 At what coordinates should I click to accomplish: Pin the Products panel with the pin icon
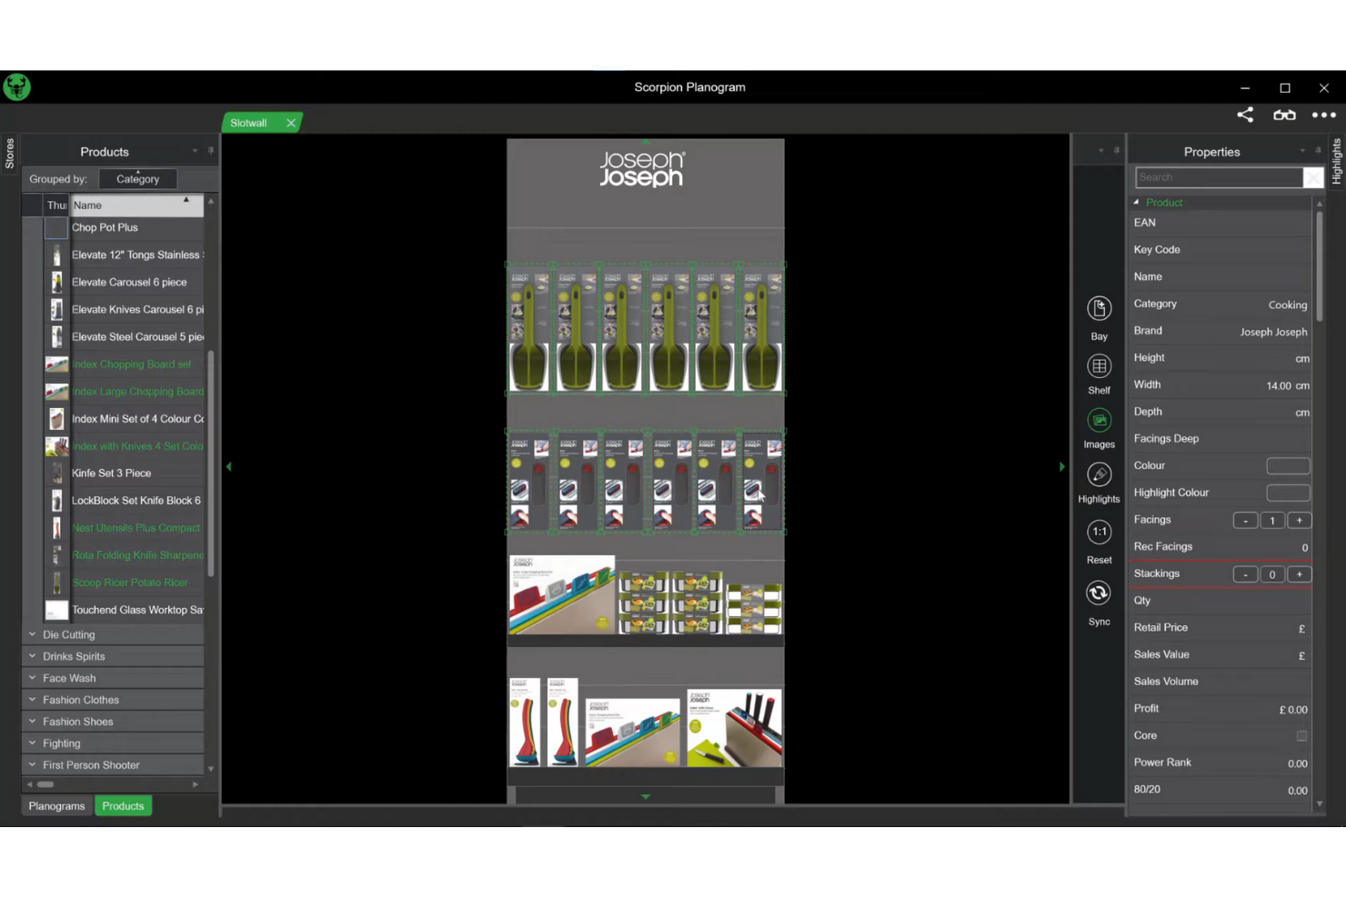[210, 151]
